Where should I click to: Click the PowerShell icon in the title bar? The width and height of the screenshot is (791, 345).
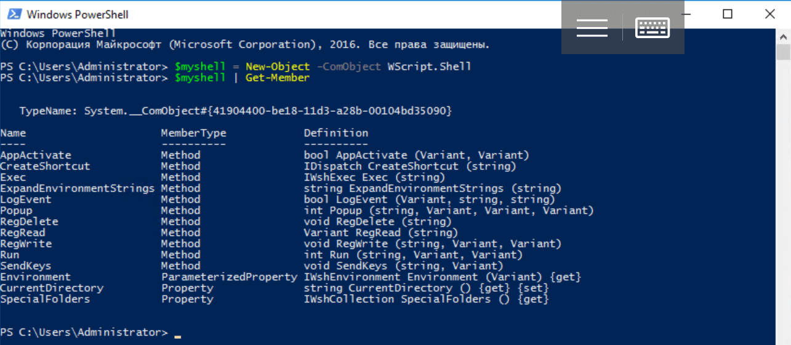[14, 14]
